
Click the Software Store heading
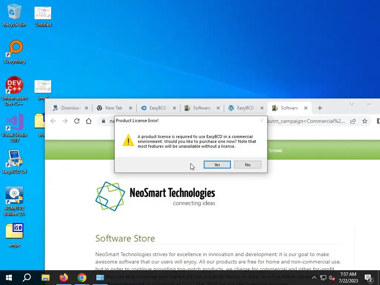125,238
